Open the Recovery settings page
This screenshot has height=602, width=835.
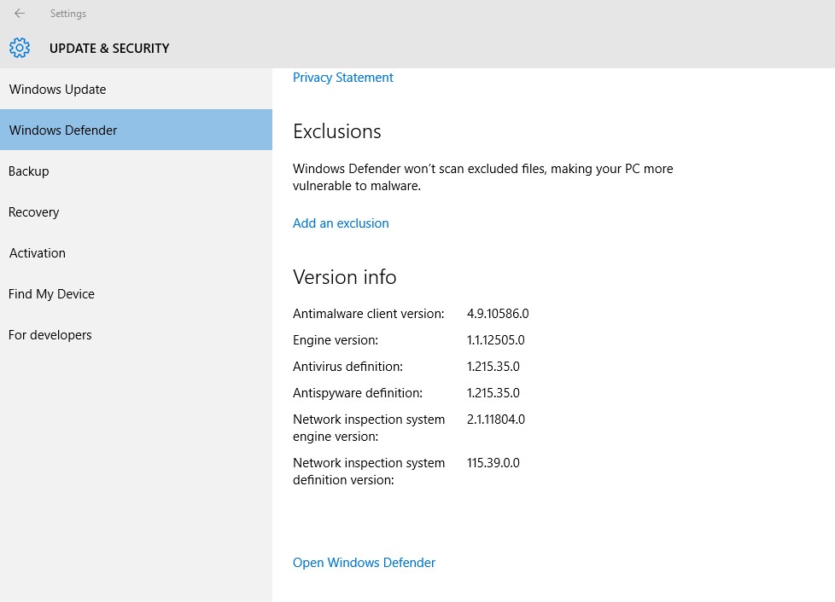click(33, 211)
